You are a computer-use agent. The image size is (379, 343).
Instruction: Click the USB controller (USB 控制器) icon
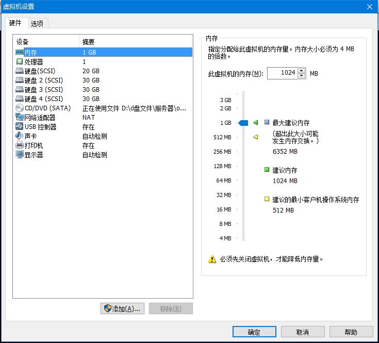pyautogui.click(x=20, y=126)
